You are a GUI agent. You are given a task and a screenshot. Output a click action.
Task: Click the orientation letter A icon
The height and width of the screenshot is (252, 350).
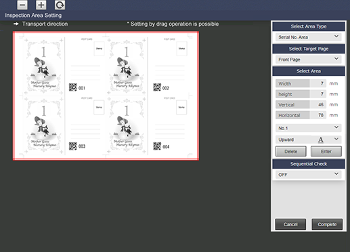point(320,140)
